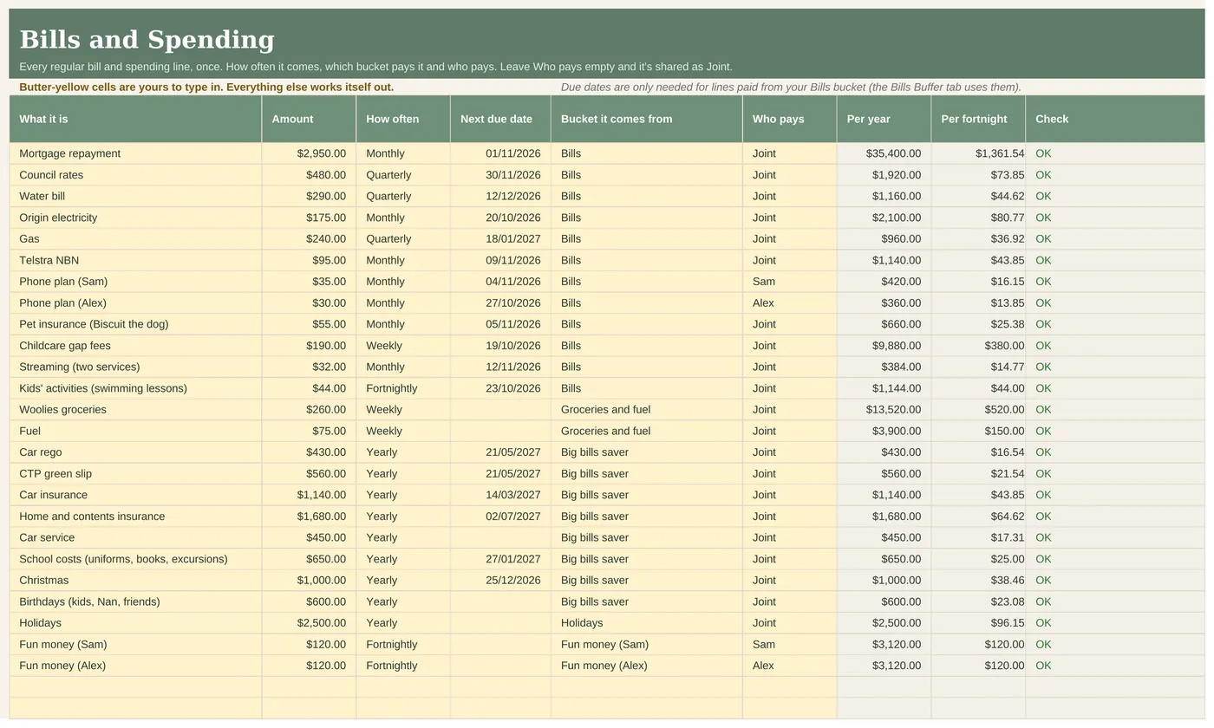Select 'Streaming (two services)' cell
Screen dimensions: 1214x728
[135, 367]
